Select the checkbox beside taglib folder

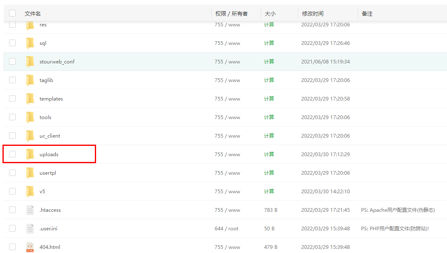click(12, 80)
